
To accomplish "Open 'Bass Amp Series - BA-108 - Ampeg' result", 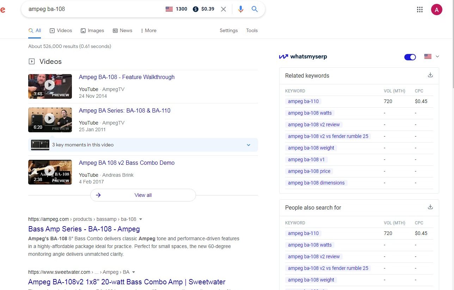I will click(84, 229).
